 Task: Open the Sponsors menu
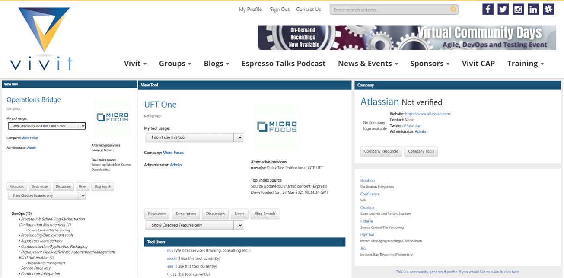pos(430,64)
